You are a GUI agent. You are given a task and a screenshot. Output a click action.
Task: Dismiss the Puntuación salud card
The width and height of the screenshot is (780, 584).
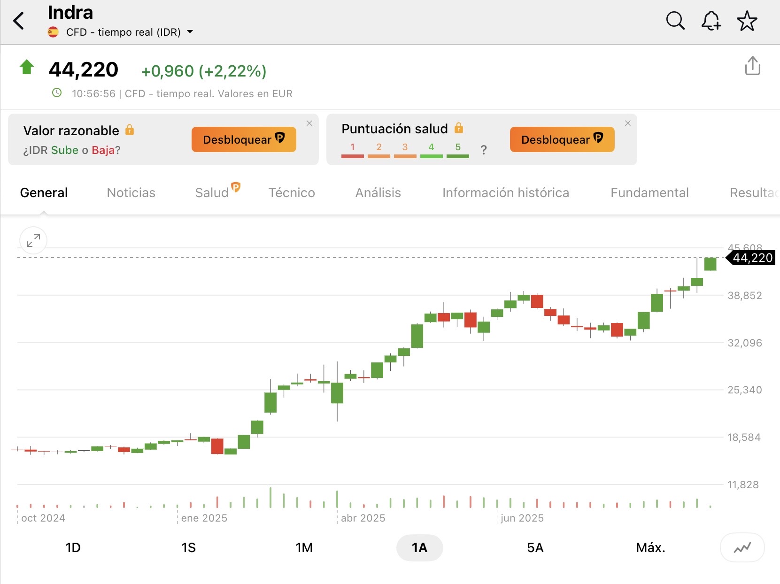tap(627, 123)
